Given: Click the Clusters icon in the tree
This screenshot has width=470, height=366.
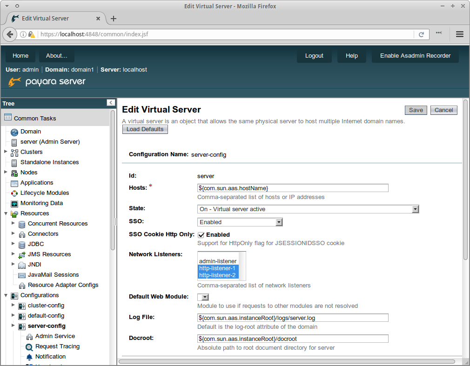Looking at the screenshot, I should pyautogui.click(x=14, y=152).
